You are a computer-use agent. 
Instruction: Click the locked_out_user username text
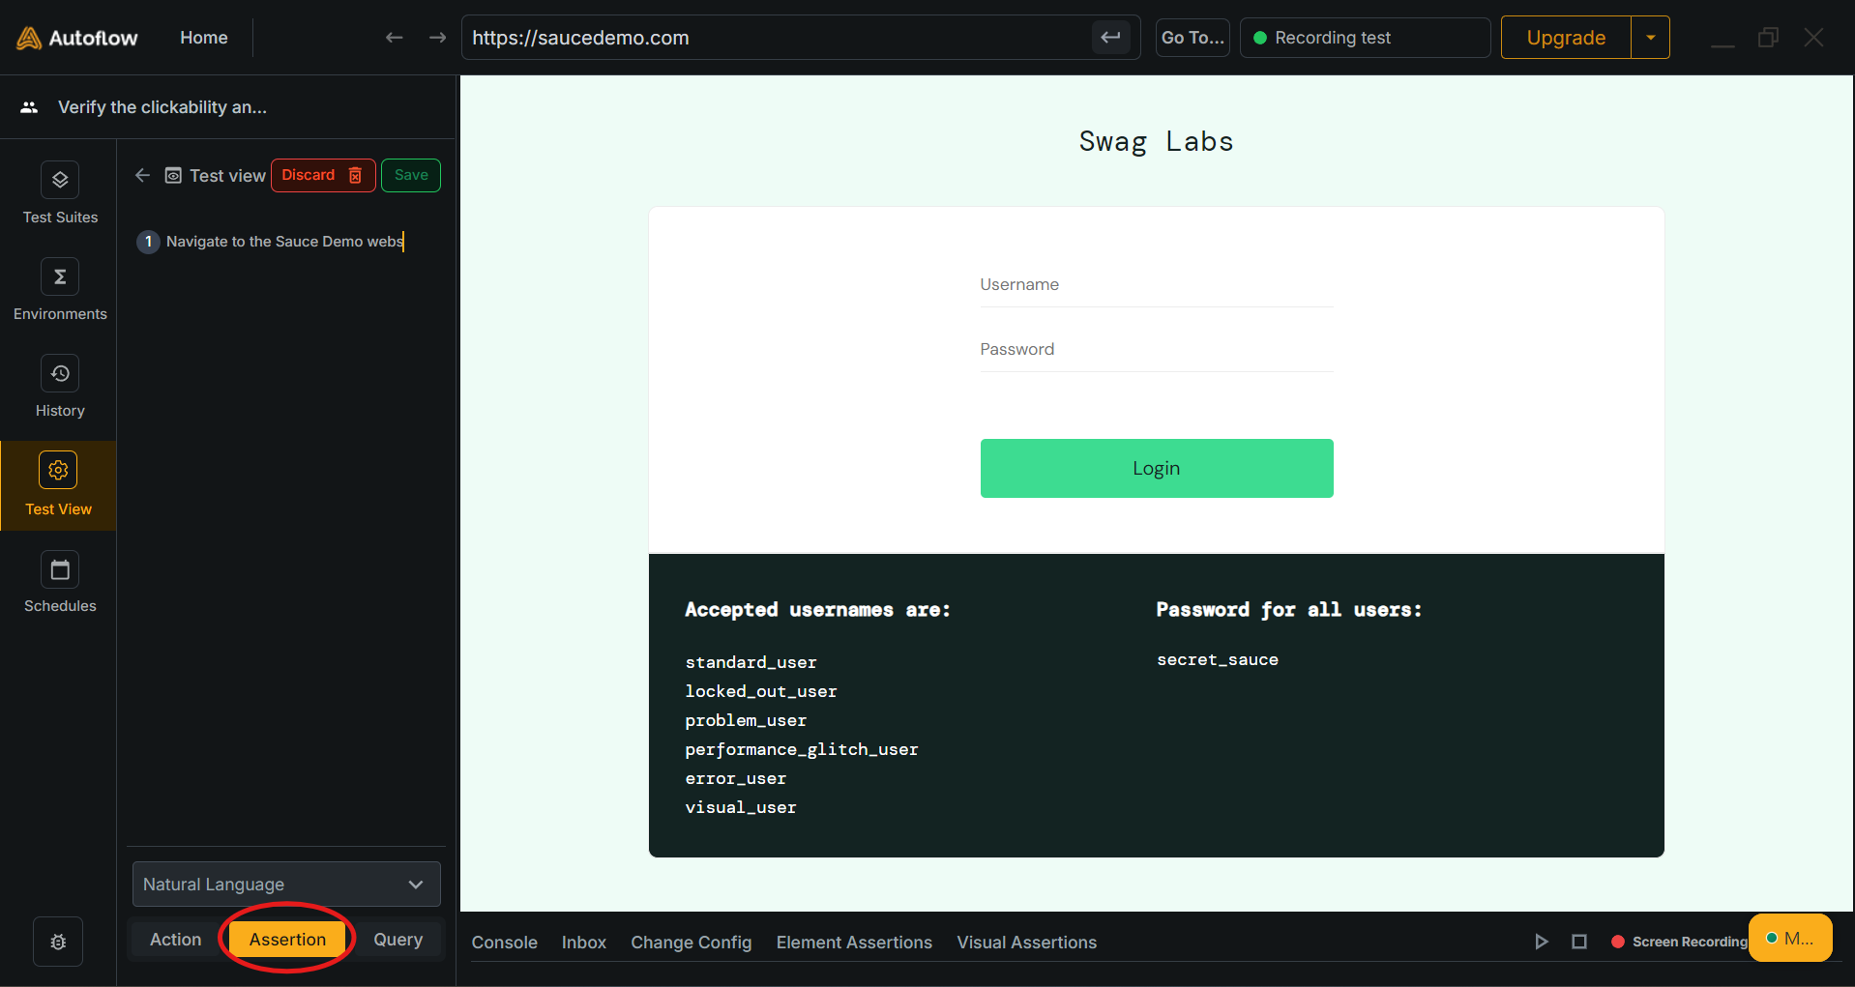pyautogui.click(x=761, y=691)
